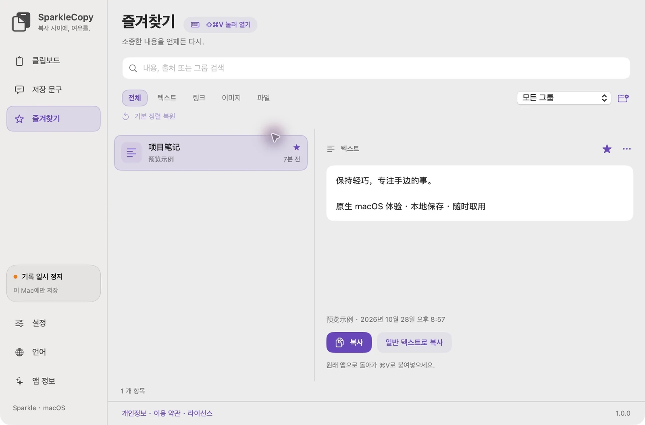
Task: Select the 텍스트 filter tab
Action: point(167,98)
